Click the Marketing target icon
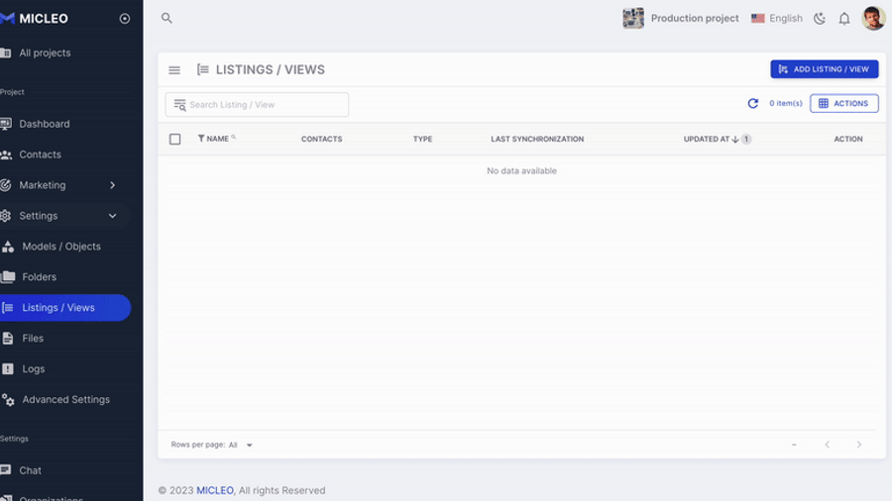The width and height of the screenshot is (892, 501). pos(6,185)
